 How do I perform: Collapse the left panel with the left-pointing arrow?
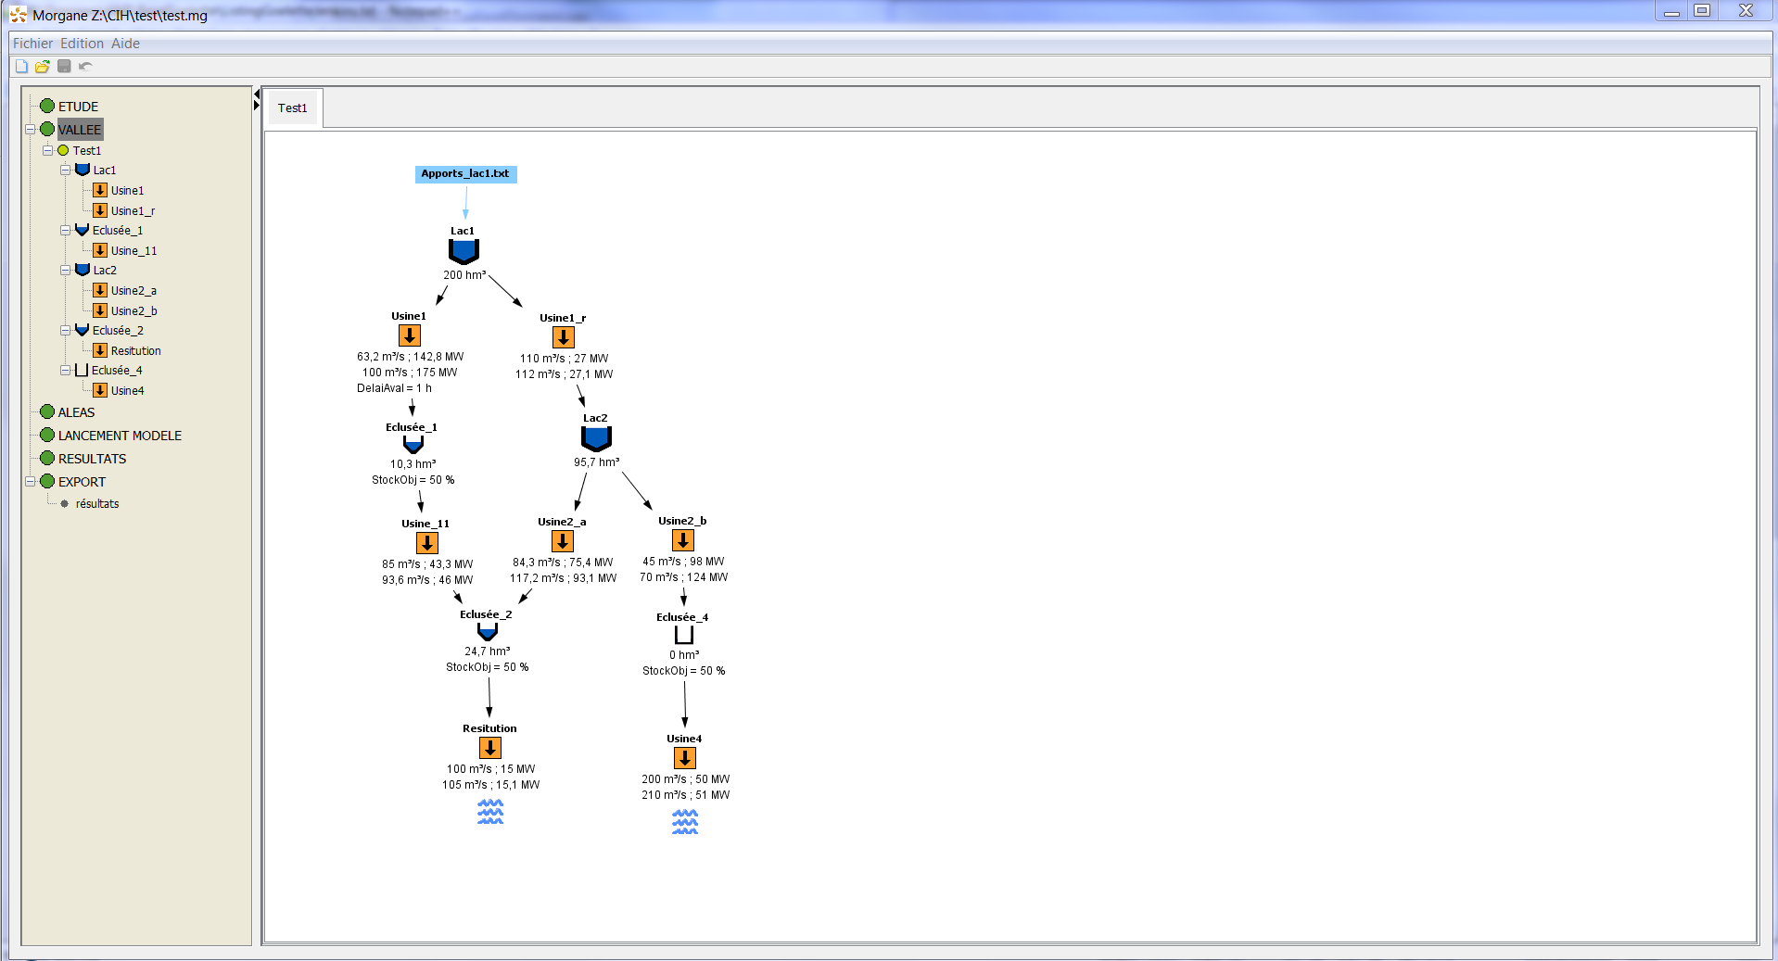(x=257, y=95)
